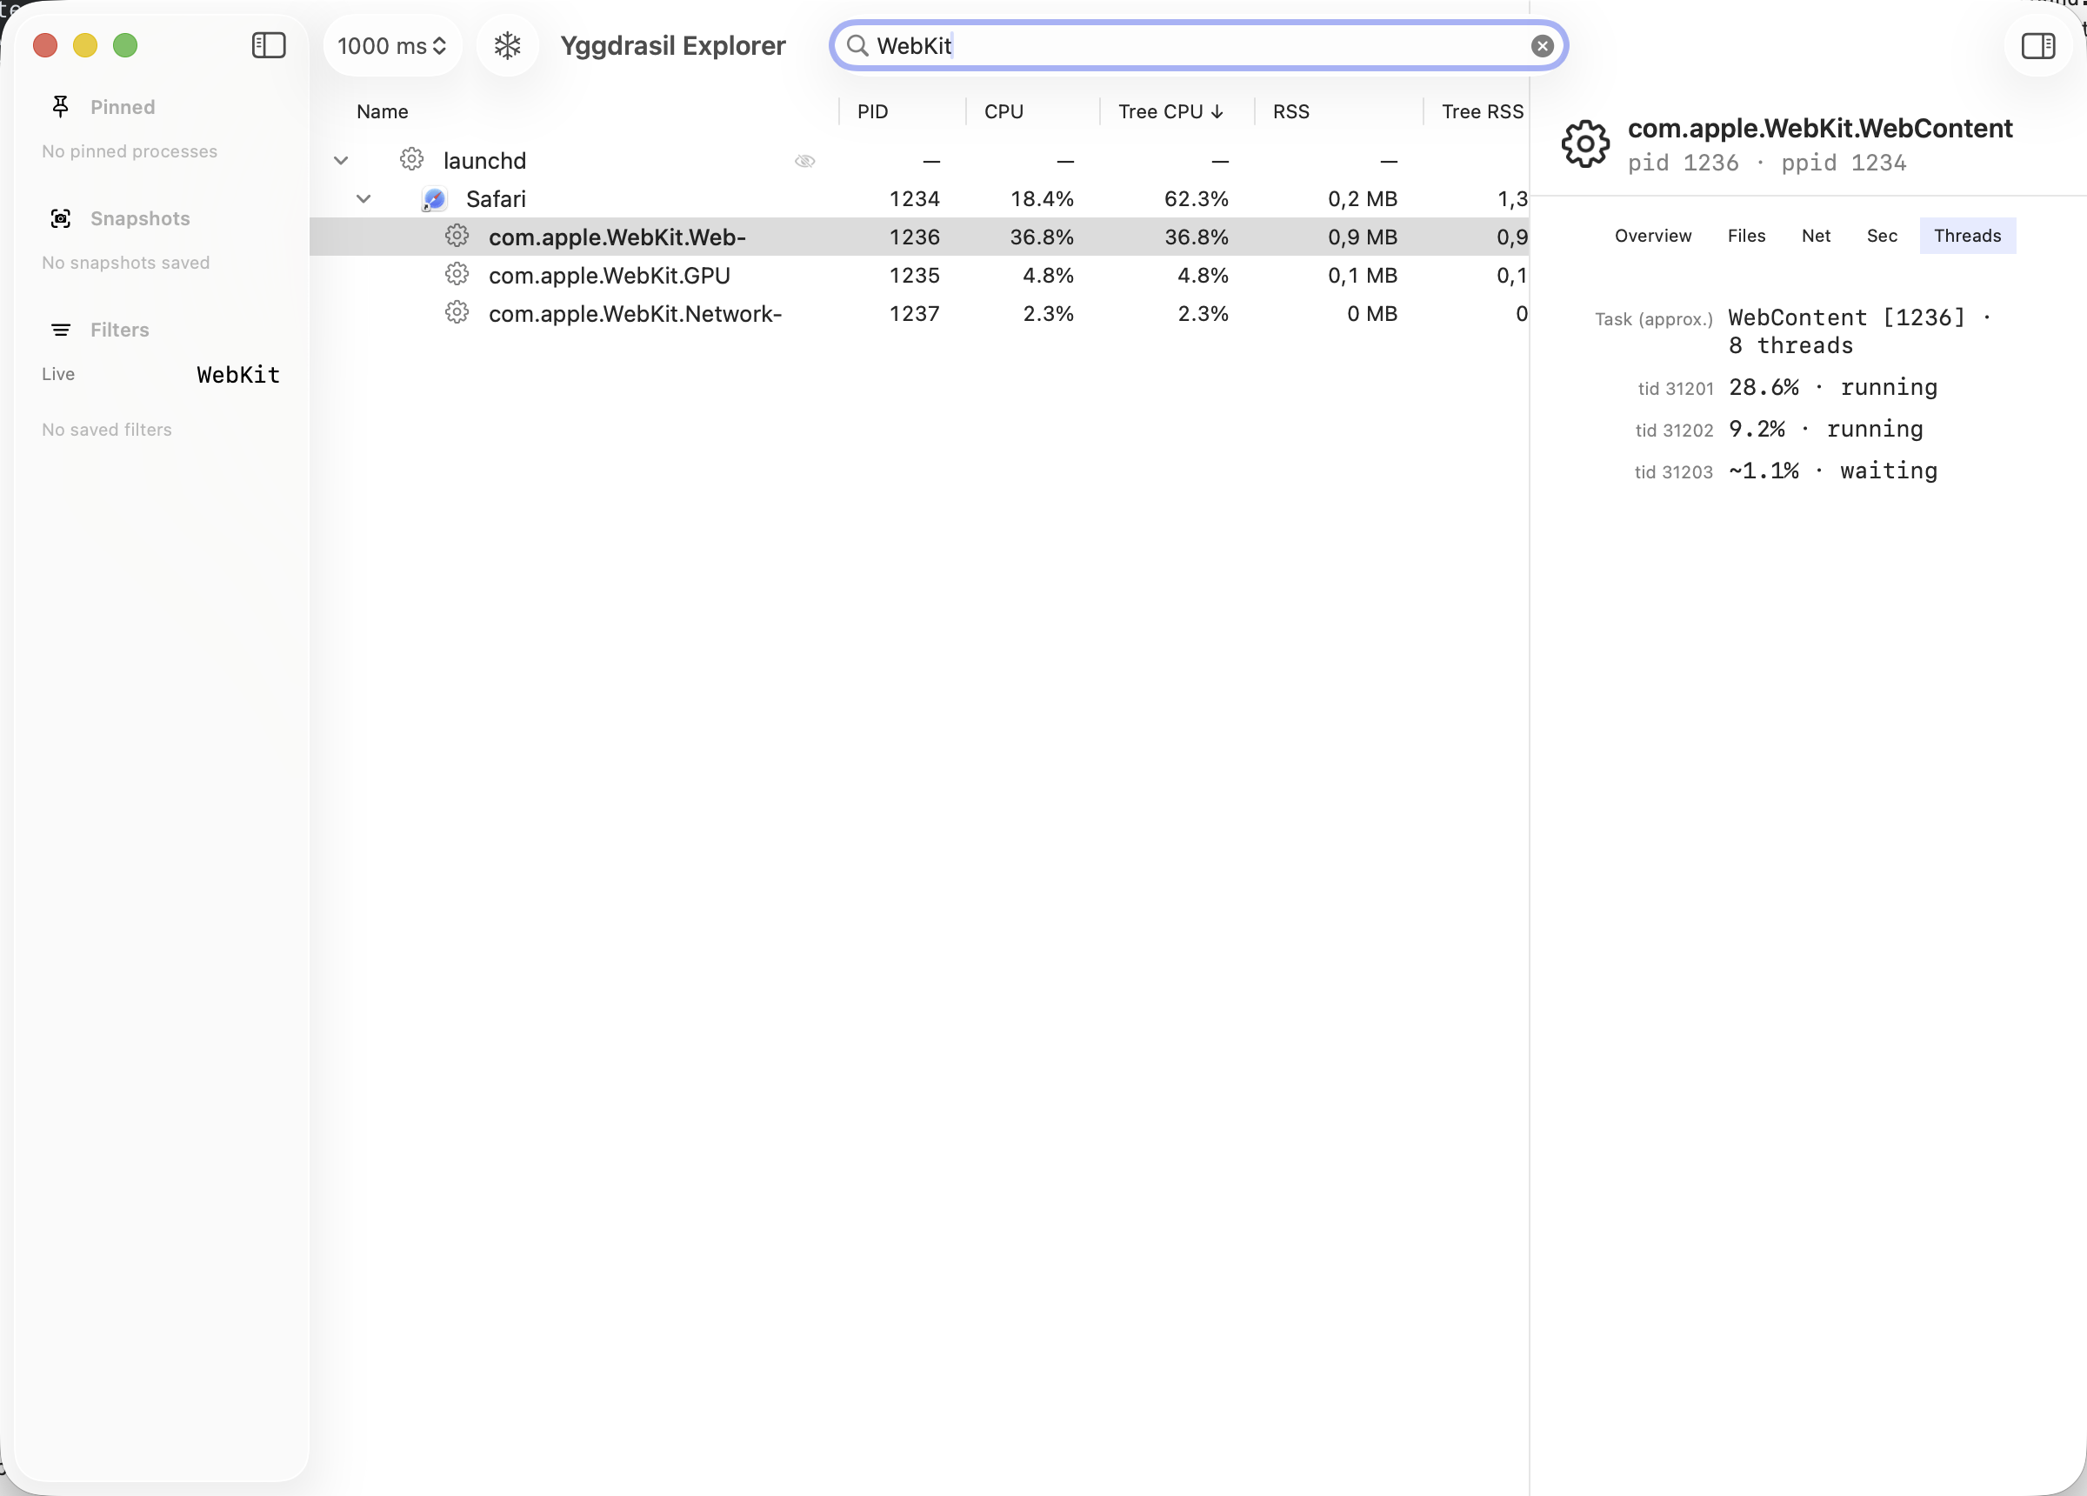Click the 0 MB RSS value
The width and height of the screenshot is (2087, 1496).
[x=1372, y=313]
